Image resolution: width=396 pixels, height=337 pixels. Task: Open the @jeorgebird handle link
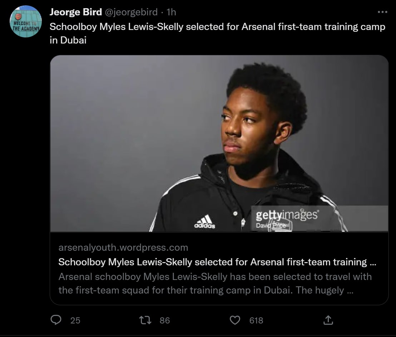pyautogui.click(x=131, y=12)
